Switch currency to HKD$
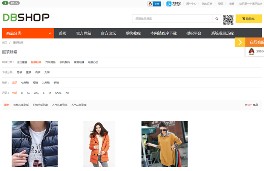Screen dimensions: 264x171 (x=15, y=3)
